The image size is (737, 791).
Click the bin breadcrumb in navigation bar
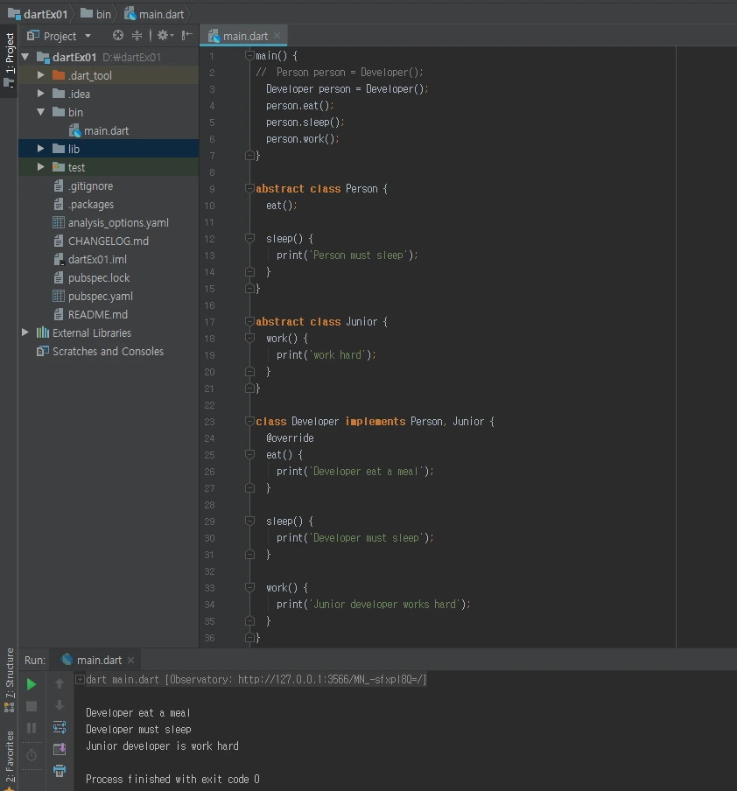(x=103, y=14)
